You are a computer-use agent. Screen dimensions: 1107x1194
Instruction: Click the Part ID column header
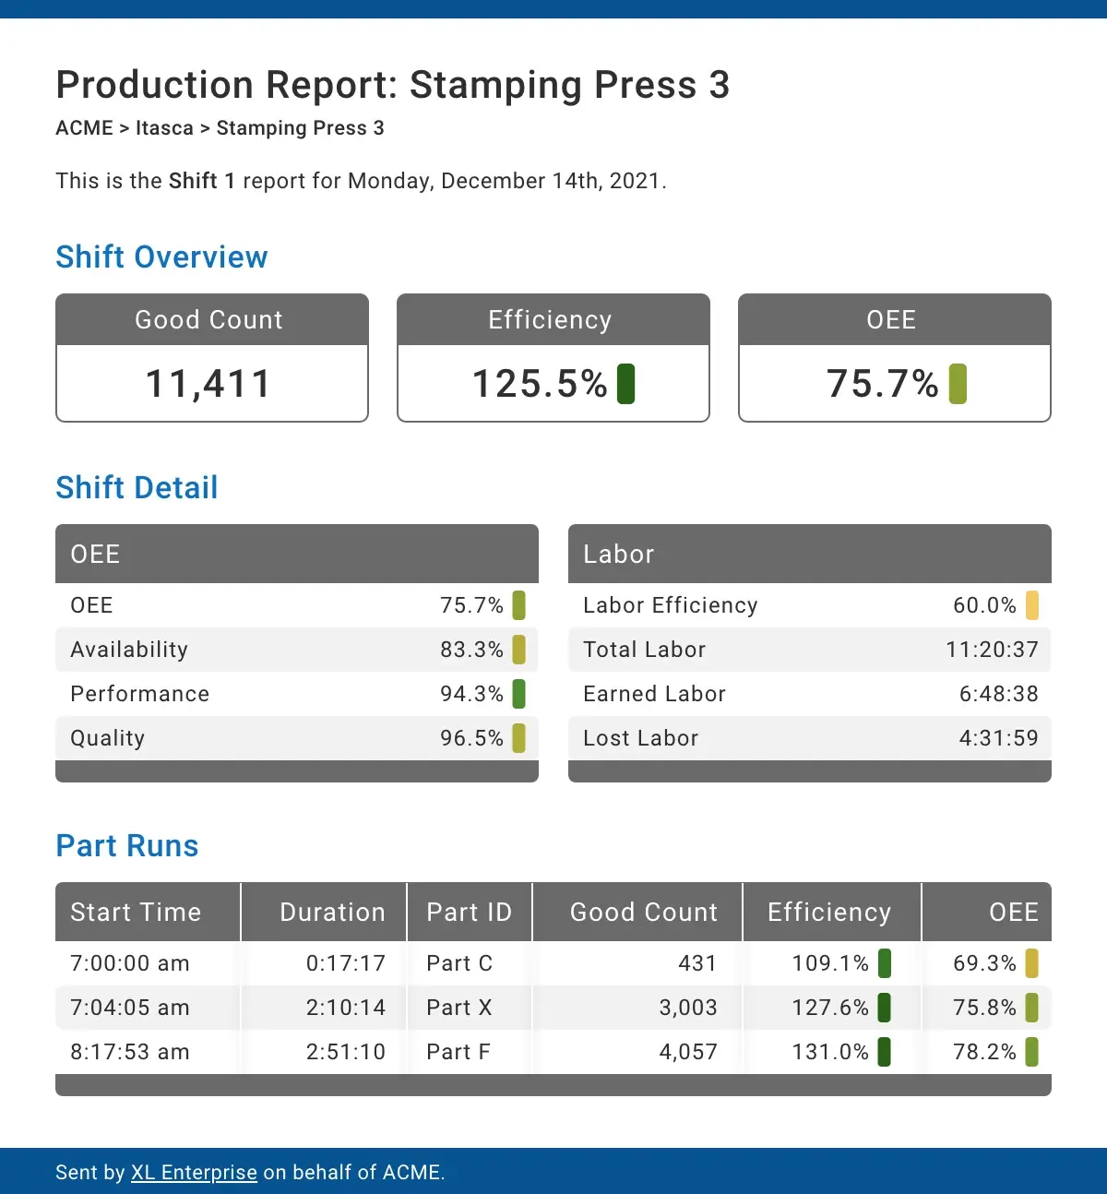pyautogui.click(x=470, y=912)
